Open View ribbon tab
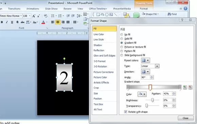 pos(80,9)
